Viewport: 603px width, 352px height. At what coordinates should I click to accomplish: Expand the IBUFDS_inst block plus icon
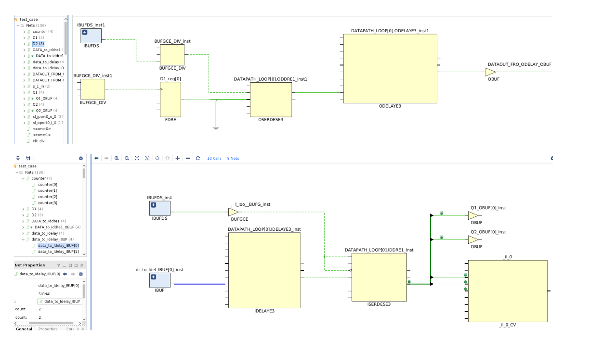pyautogui.click(x=154, y=205)
